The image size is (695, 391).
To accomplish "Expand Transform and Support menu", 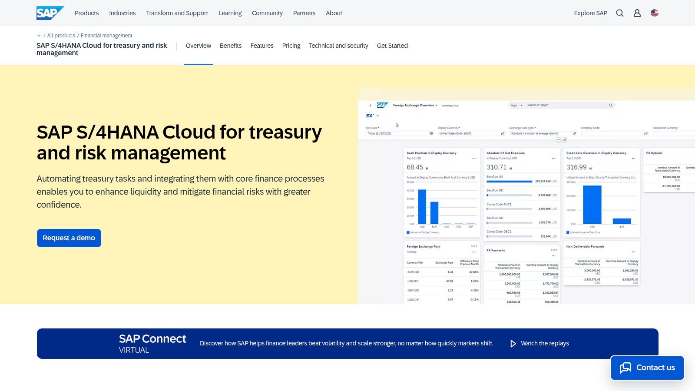I will (177, 13).
